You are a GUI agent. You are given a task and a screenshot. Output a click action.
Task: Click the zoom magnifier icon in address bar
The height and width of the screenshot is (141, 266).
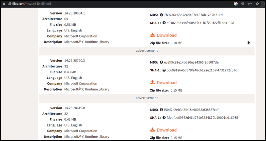tap(243, 4)
